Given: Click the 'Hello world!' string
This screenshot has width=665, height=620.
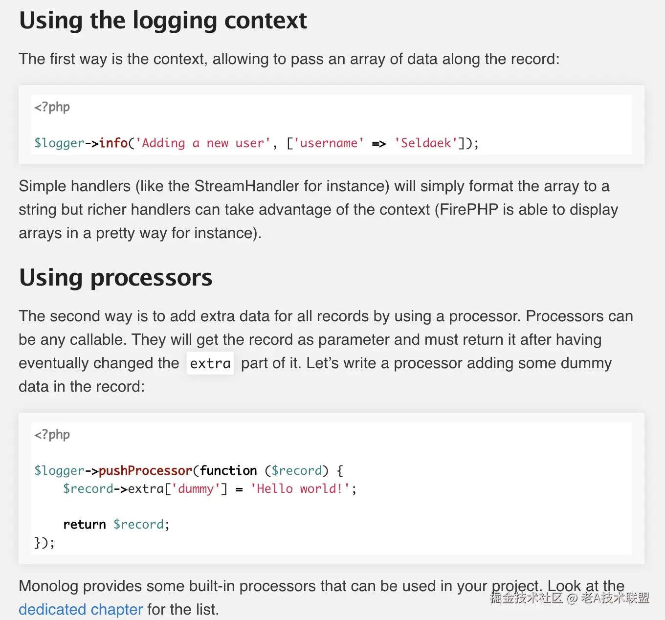Looking at the screenshot, I should click(x=300, y=489).
